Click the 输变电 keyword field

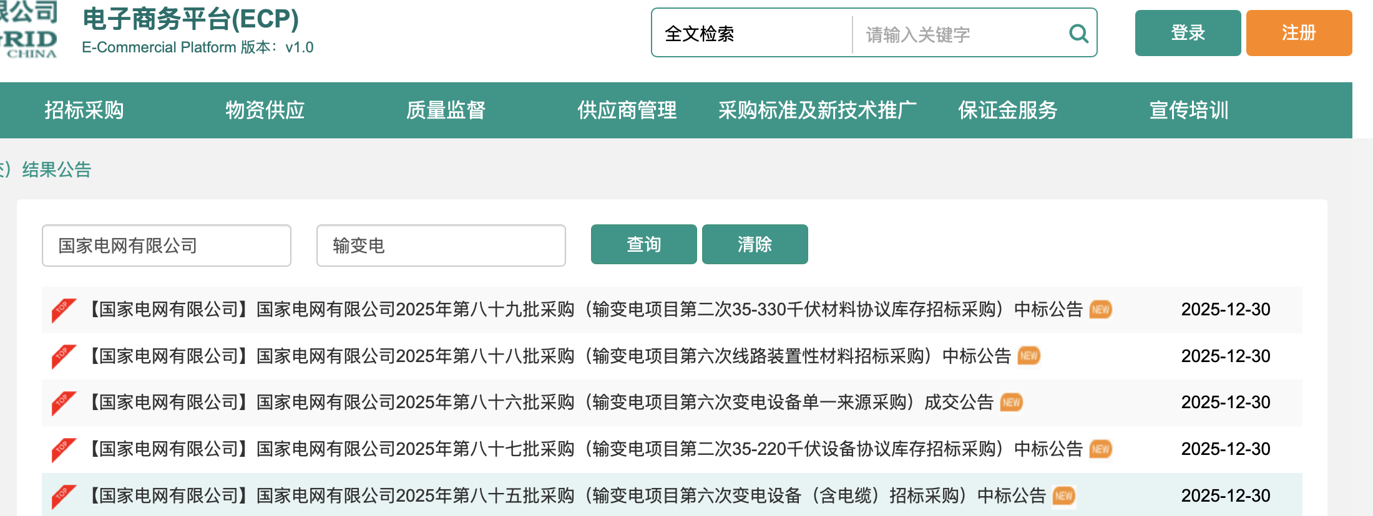441,246
